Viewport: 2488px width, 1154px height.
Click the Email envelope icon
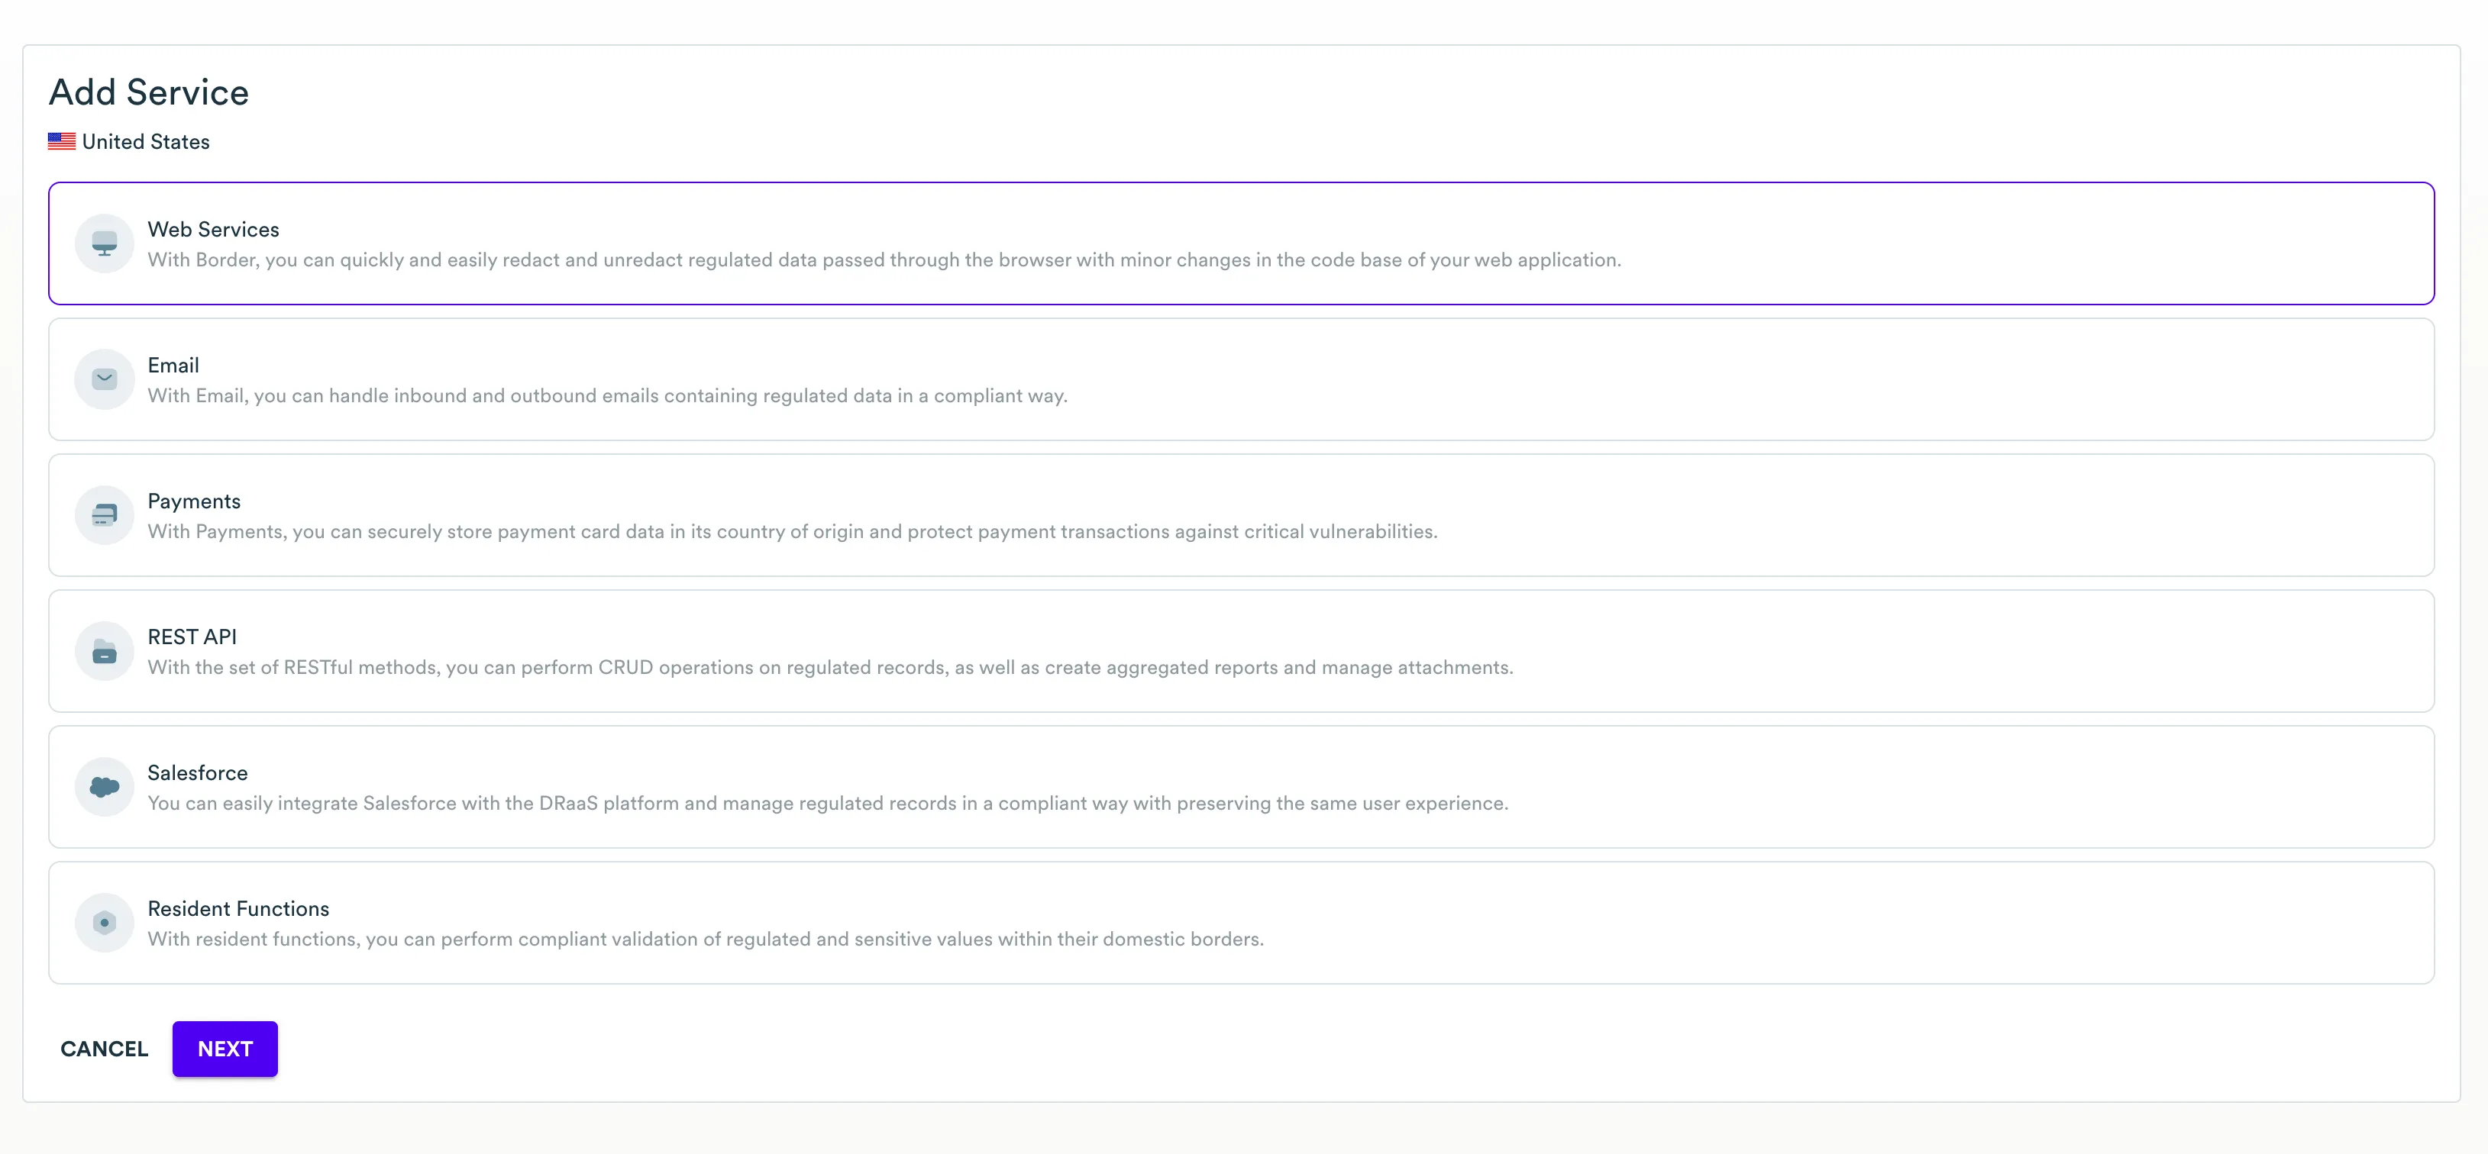tap(105, 379)
